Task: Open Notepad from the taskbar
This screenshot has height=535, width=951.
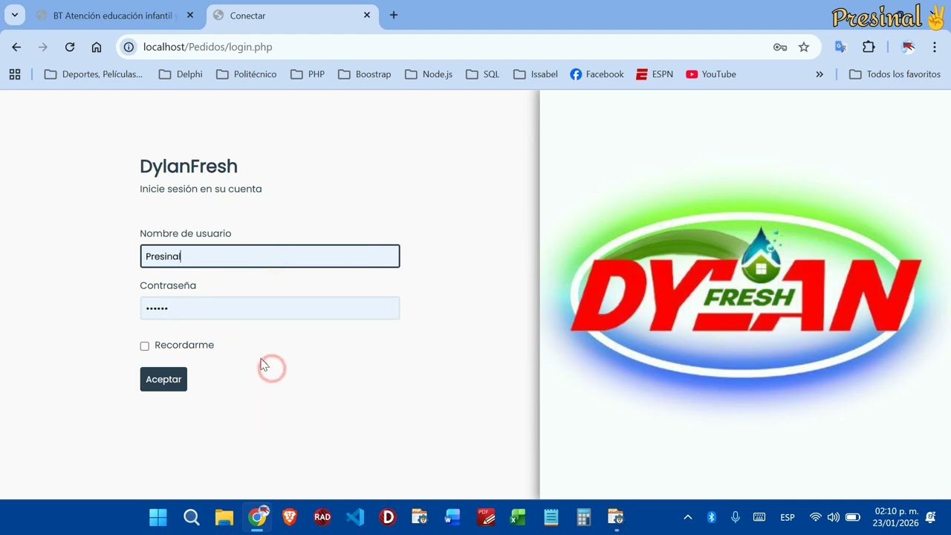Action: [551, 517]
